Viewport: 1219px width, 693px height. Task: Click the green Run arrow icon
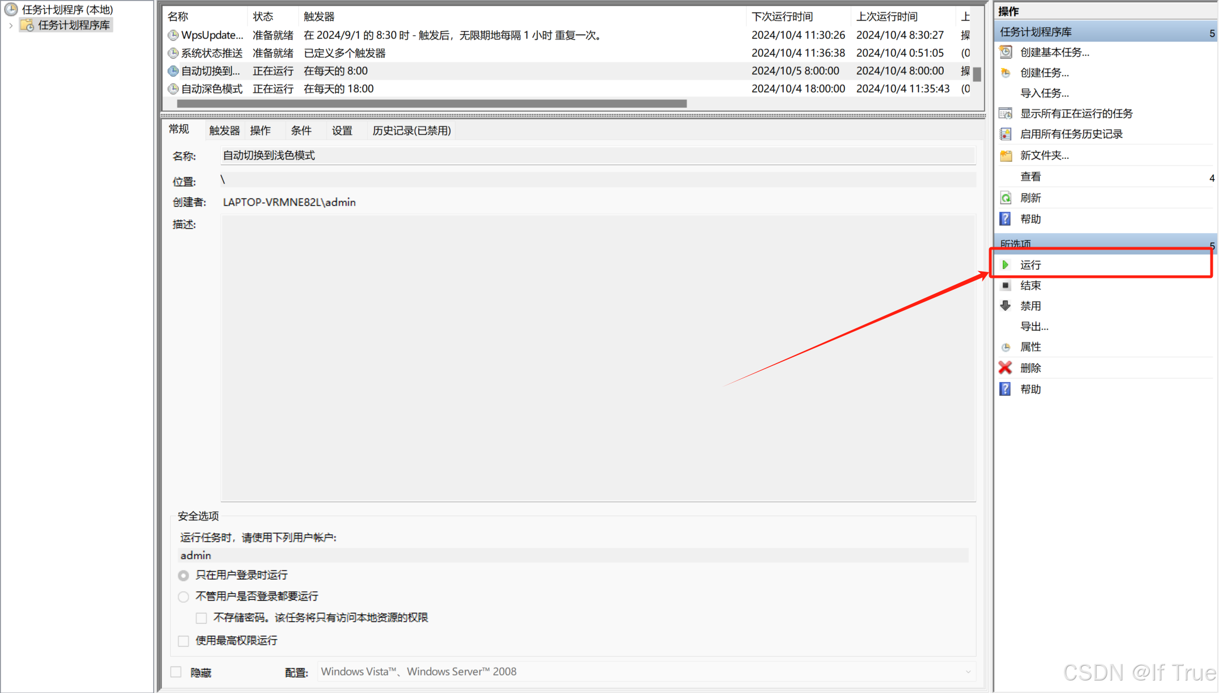1005,265
